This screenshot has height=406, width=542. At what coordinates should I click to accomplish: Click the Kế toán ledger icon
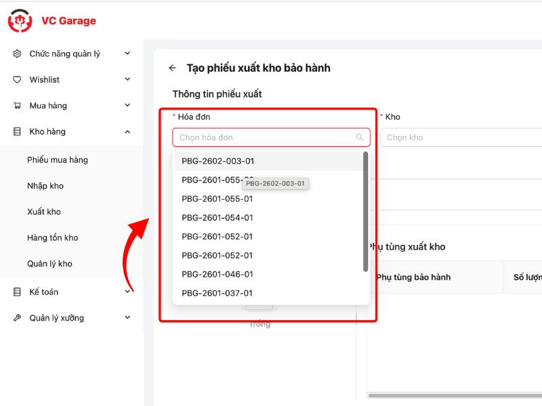click(17, 292)
